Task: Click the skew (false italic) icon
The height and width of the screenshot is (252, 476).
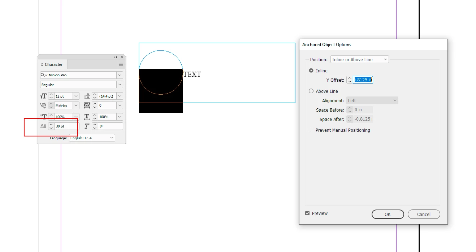Action: [x=87, y=126]
